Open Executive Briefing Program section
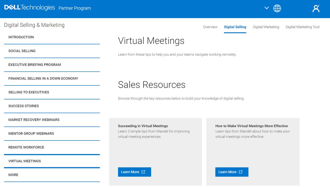 (52, 65)
